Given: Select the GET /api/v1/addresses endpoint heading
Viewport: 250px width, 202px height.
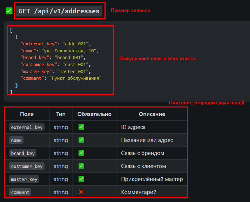Looking at the screenshot, I should point(59,11).
